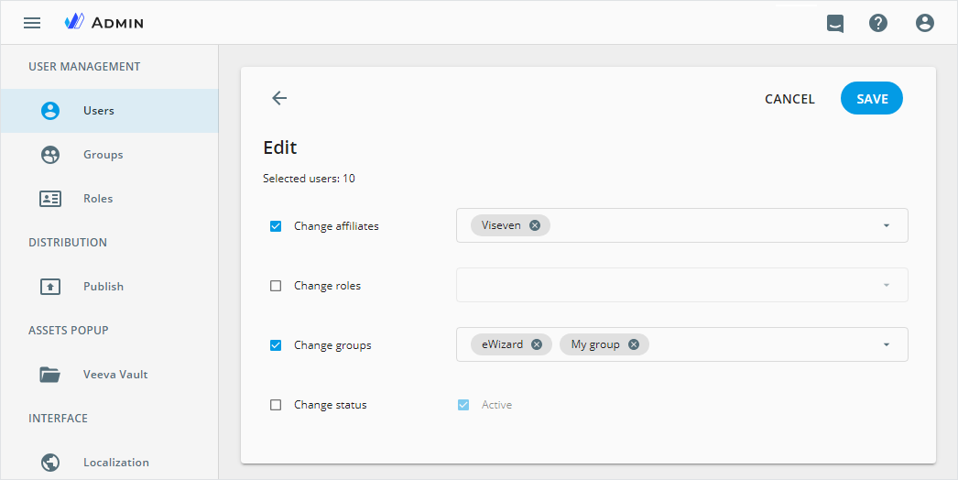The width and height of the screenshot is (958, 480).
Task: Click the chat messages icon in header
Action: click(834, 23)
